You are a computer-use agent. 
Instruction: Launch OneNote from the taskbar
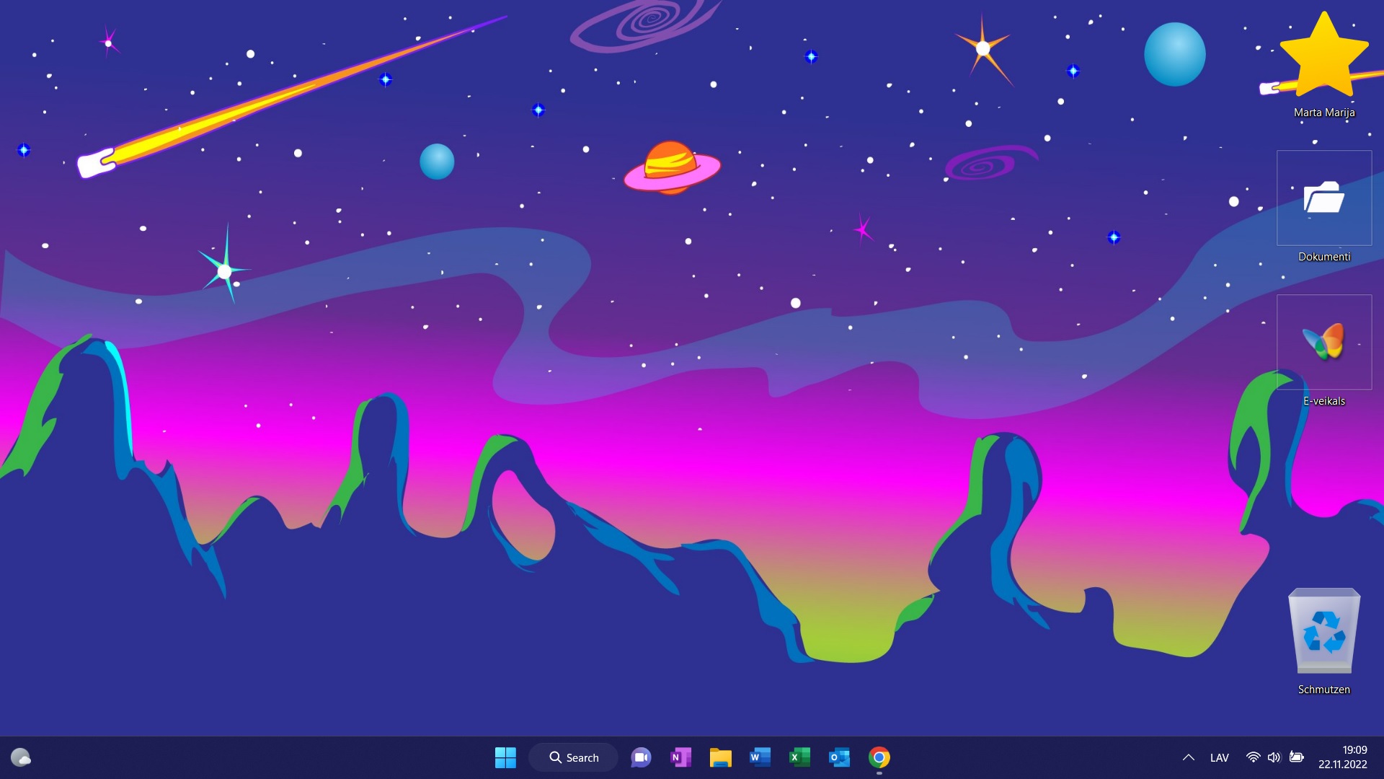click(x=680, y=757)
